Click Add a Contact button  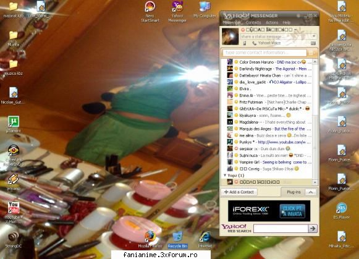click(239, 192)
